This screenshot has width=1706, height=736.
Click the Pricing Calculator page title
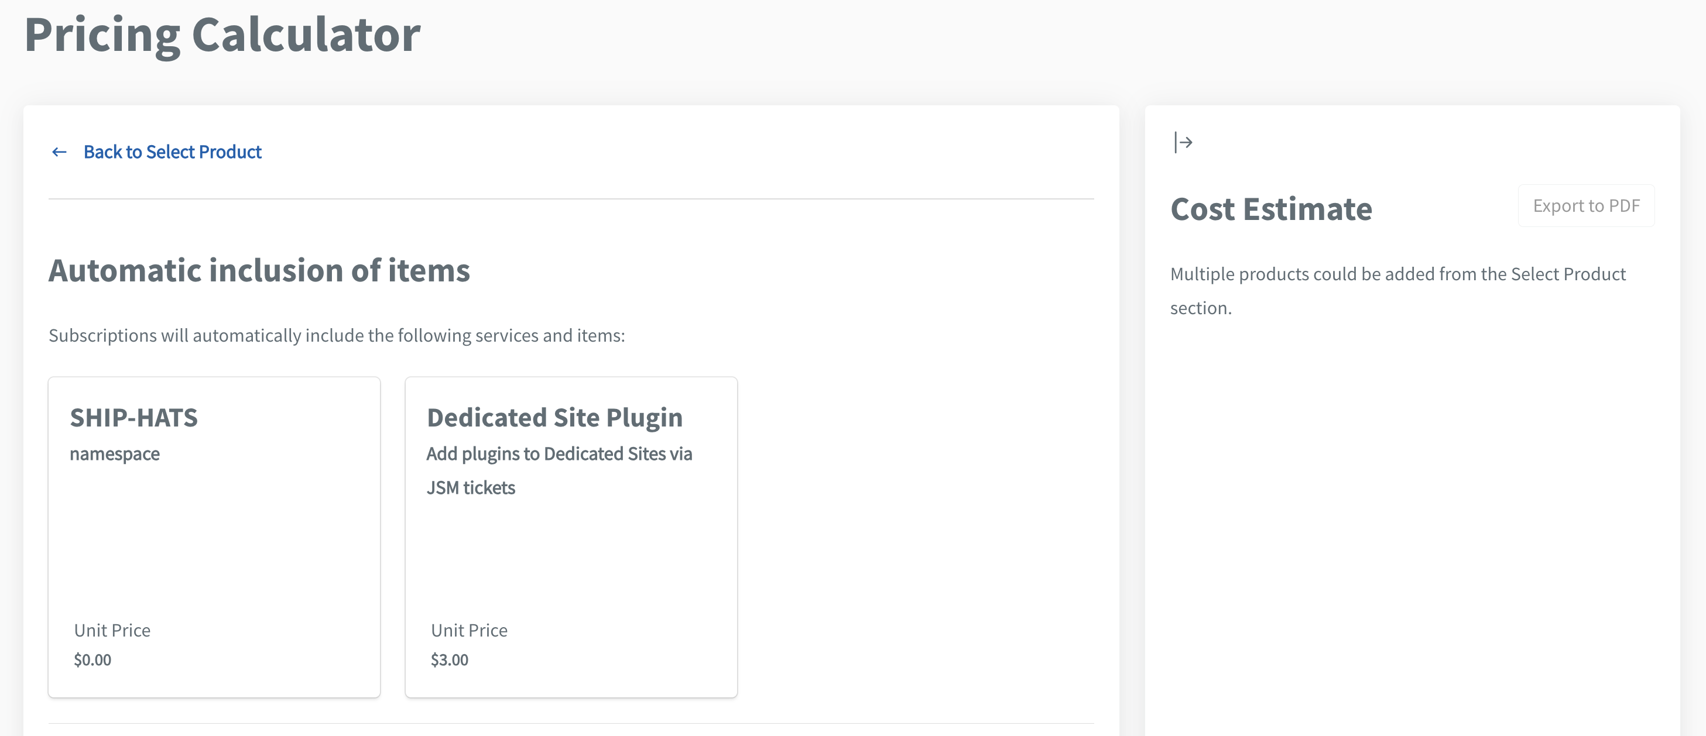tap(222, 35)
